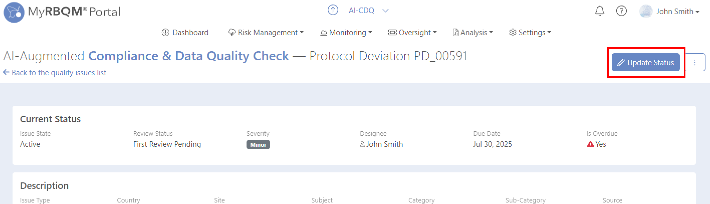Open the three-dot more options button
The image size is (710, 204).
tap(694, 62)
